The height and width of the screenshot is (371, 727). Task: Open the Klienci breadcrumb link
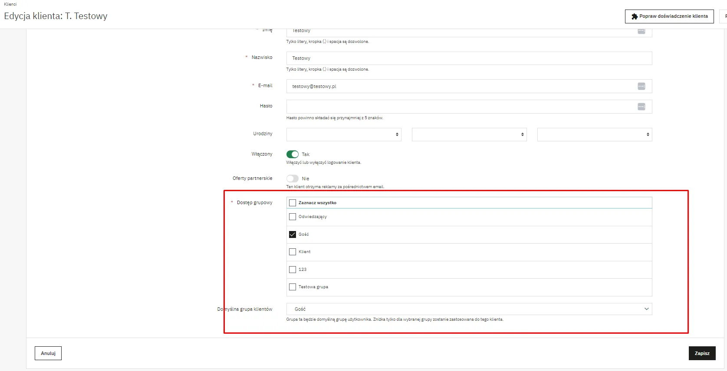pyautogui.click(x=10, y=4)
